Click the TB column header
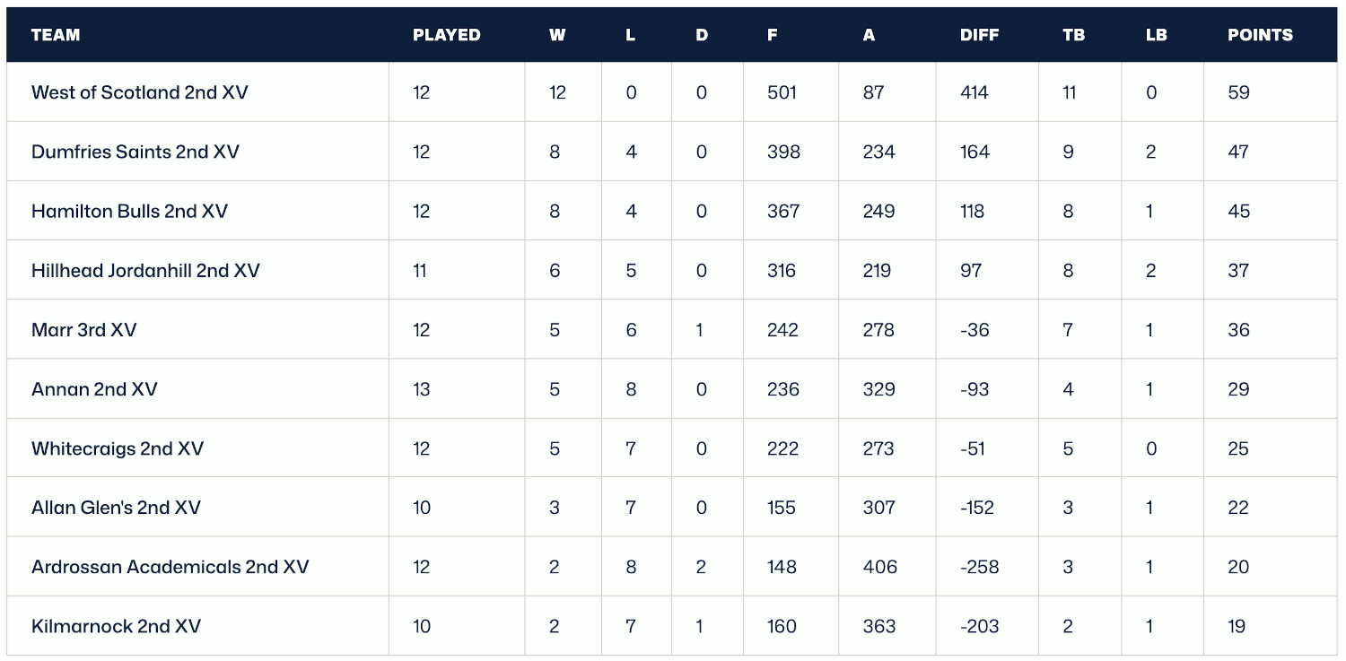Image resolution: width=1346 pixels, height=661 pixels. click(1073, 35)
